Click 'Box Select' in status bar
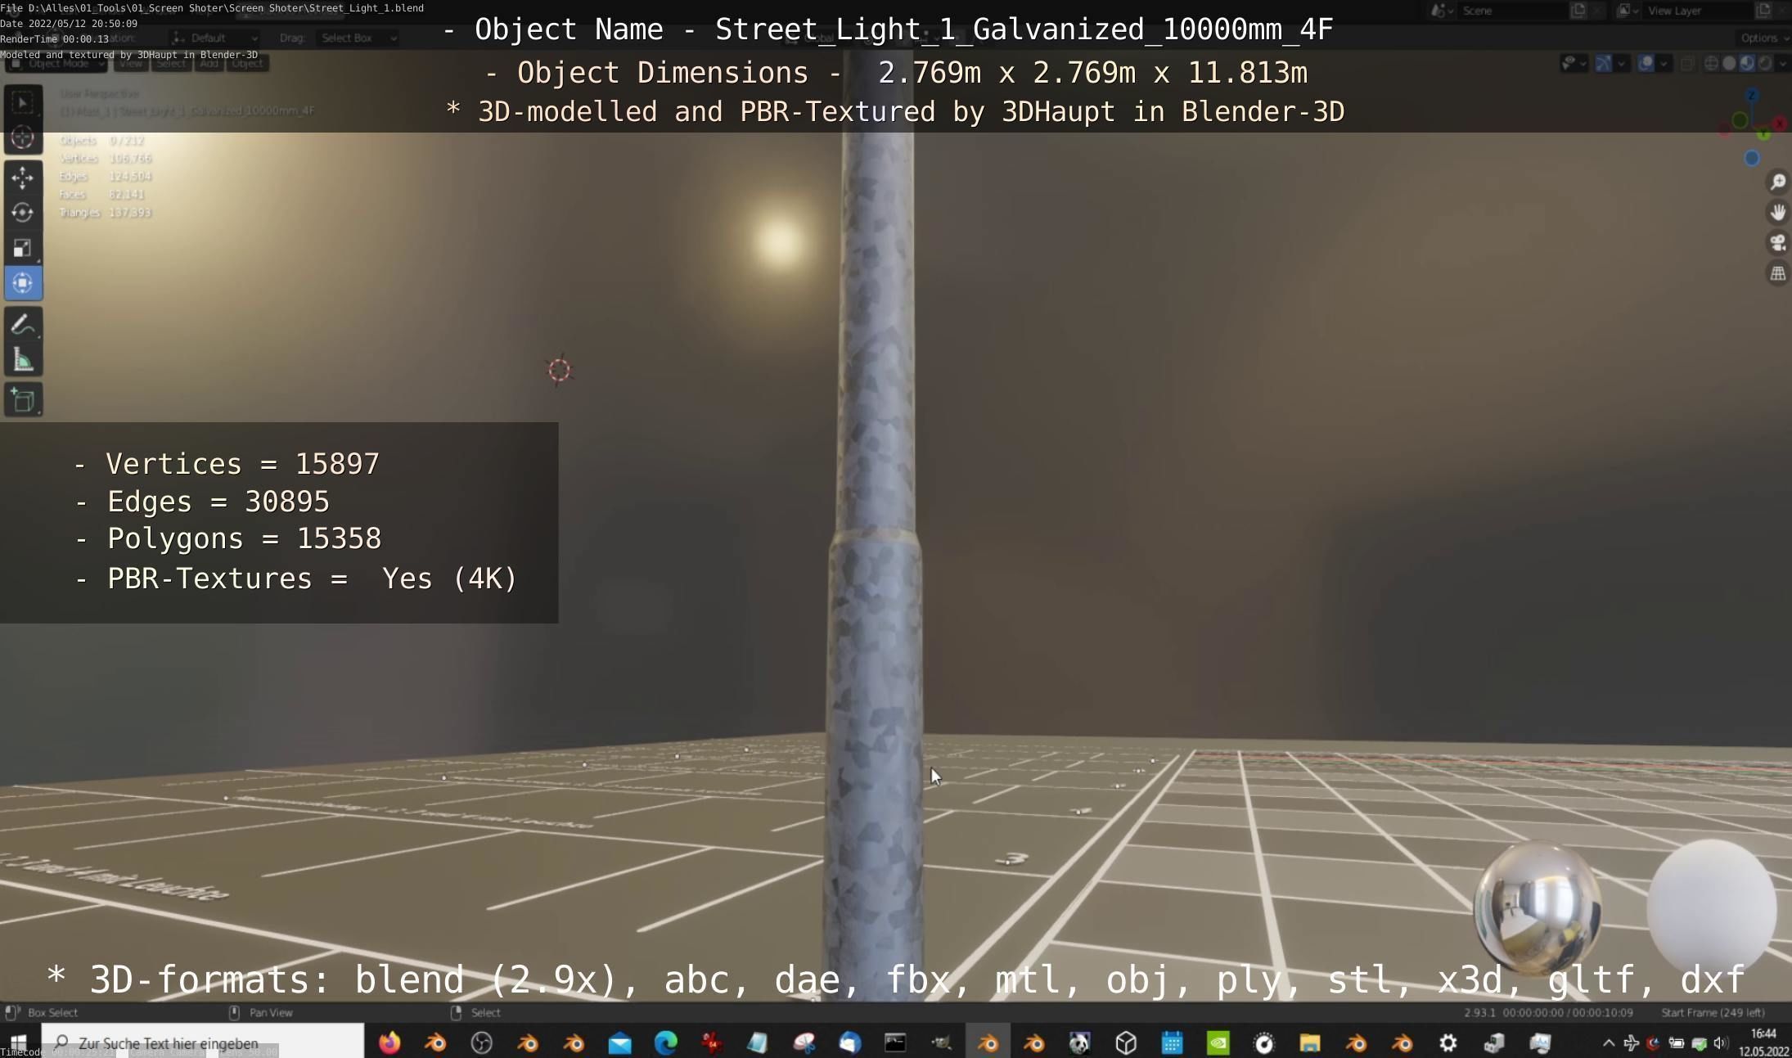Screen dimensions: 1792x1058 52,1012
